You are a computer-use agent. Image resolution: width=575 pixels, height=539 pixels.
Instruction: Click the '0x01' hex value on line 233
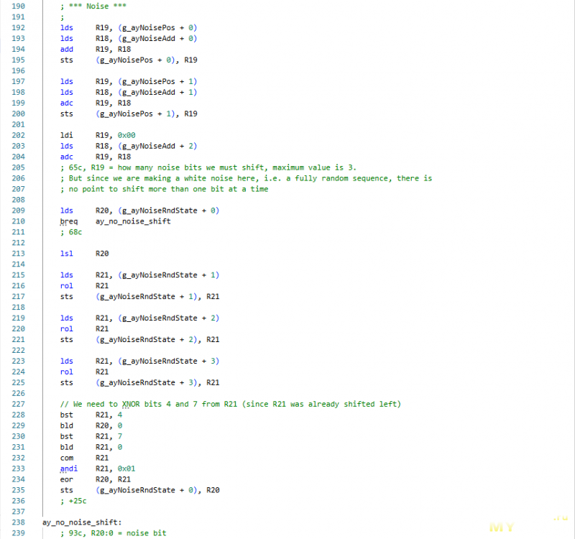(x=126, y=469)
